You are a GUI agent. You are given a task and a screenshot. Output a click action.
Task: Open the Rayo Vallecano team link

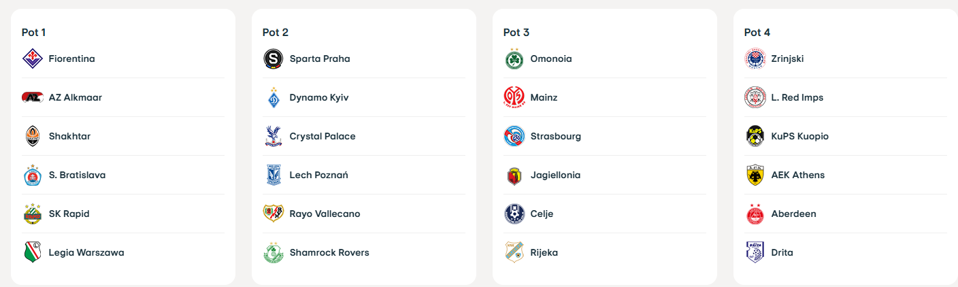pyautogui.click(x=325, y=214)
